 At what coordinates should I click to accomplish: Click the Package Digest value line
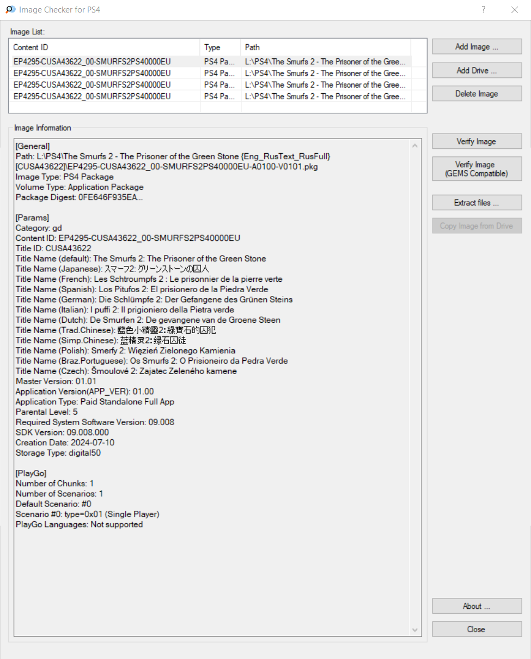(79, 197)
